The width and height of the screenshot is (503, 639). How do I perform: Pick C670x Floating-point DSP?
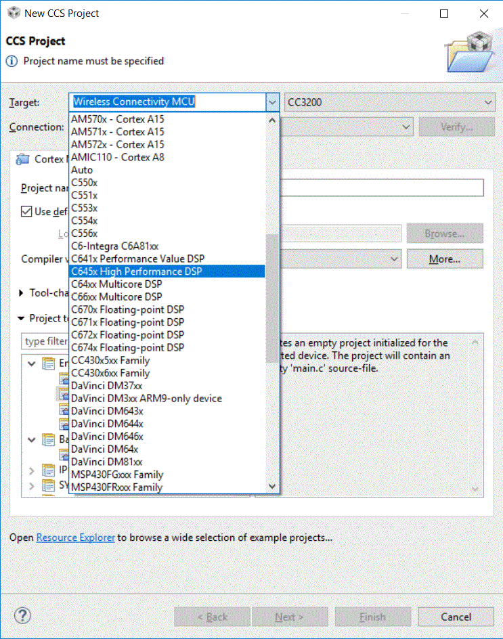point(167,309)
